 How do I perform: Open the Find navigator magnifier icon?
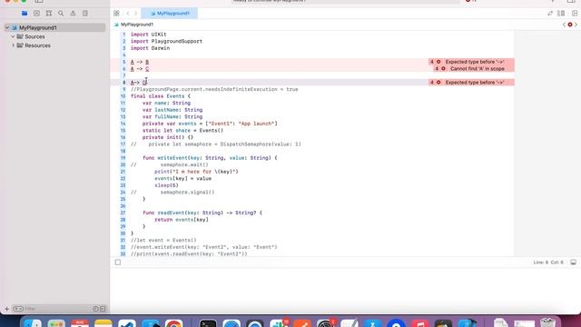[x=61, y=14]
